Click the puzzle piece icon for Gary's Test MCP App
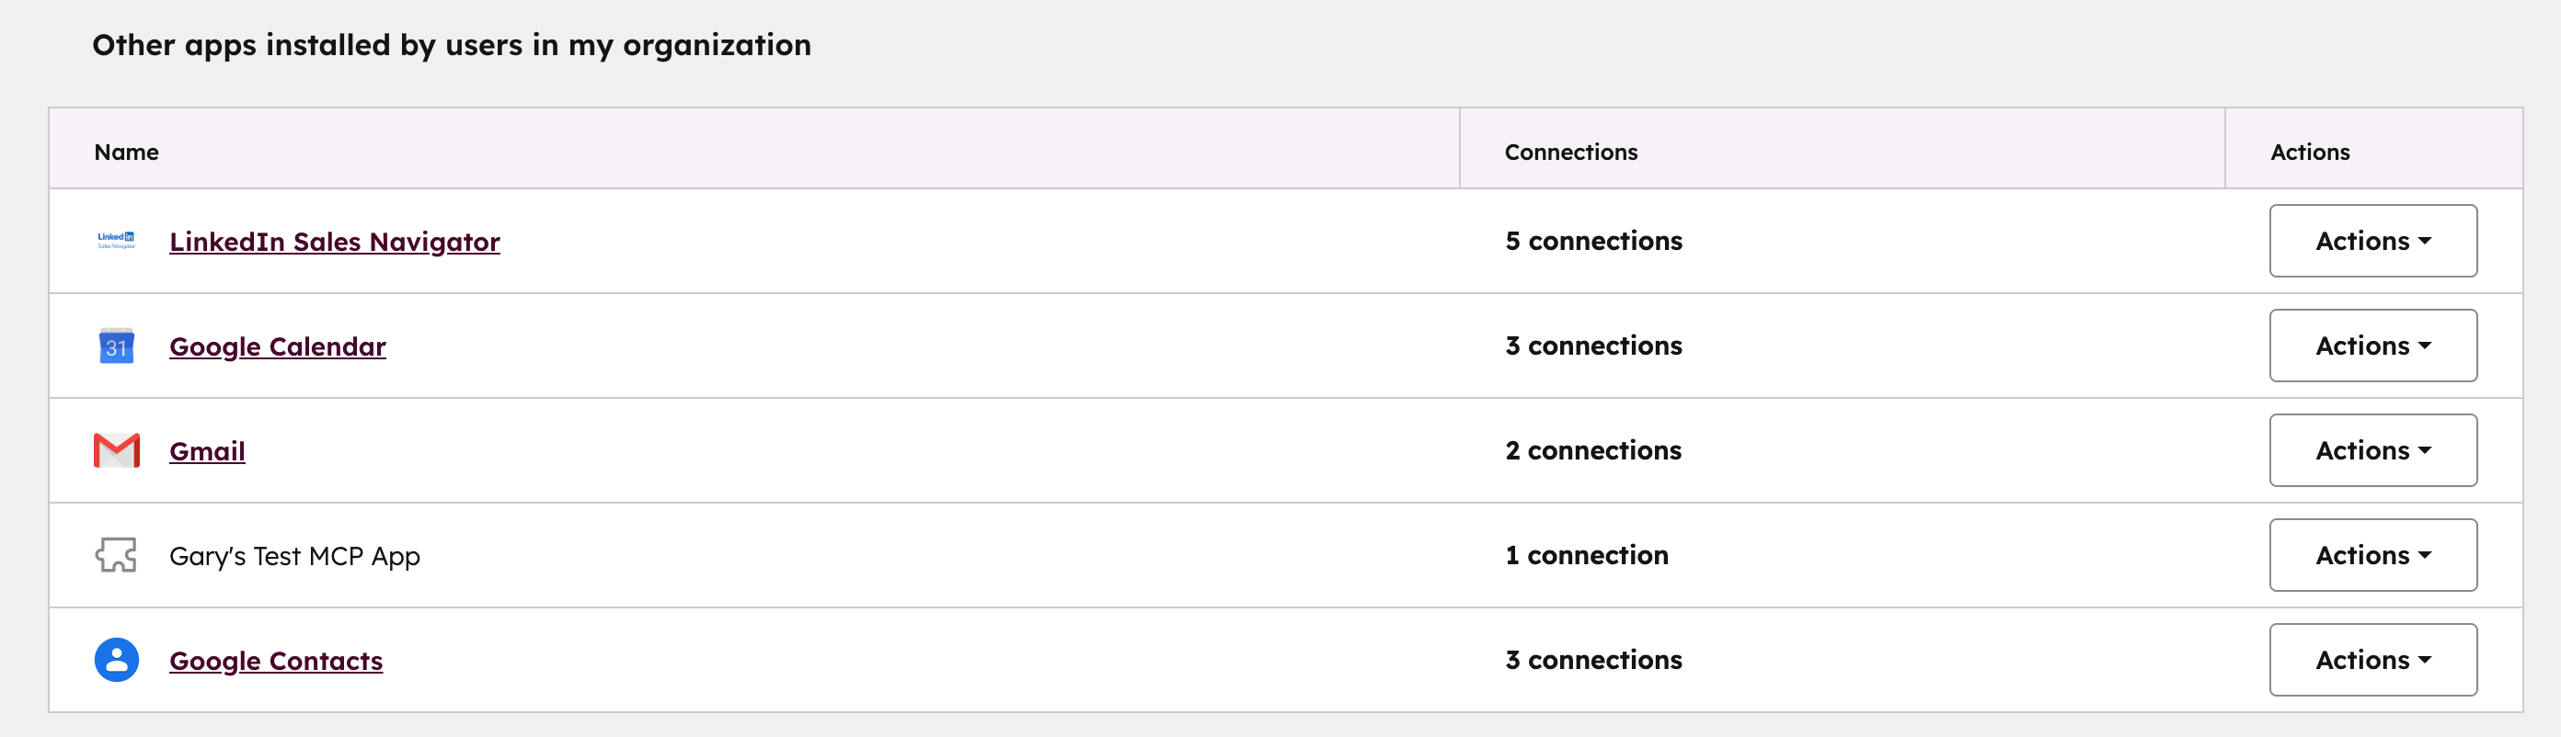Viewport: 2561px width, 737px height. click(x=115, y=555)
